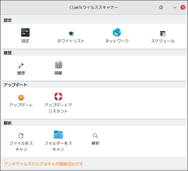
Task: Open the 設定 (settings) sliders icon
Action: pos(25,32)
